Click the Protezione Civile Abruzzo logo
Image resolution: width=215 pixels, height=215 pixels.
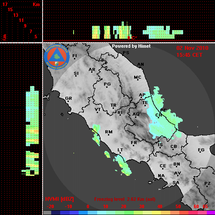coord(57,57)
